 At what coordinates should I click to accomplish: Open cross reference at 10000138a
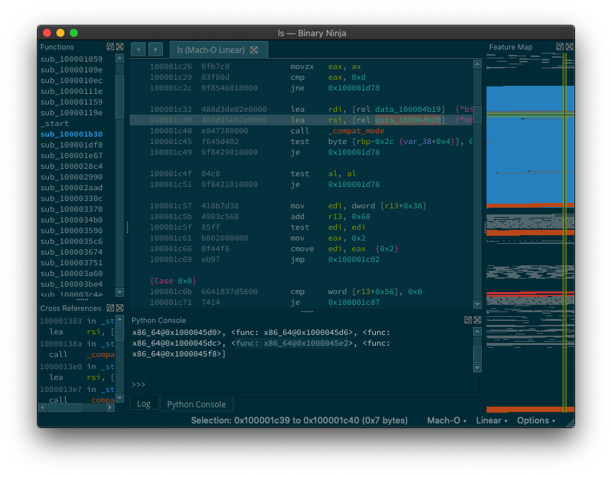[x=77, y=344]
